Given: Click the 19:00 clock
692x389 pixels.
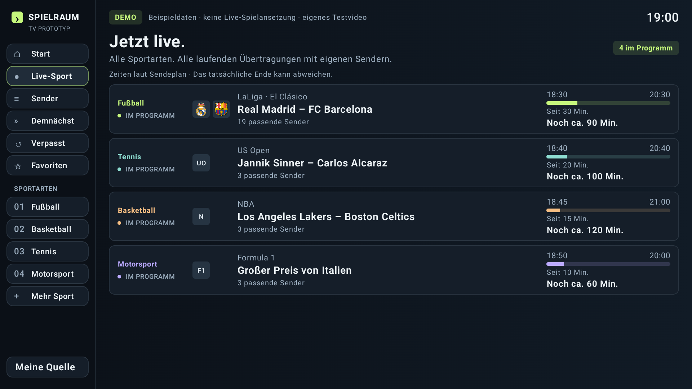Looking at the screenshot, I should point(662,17).
